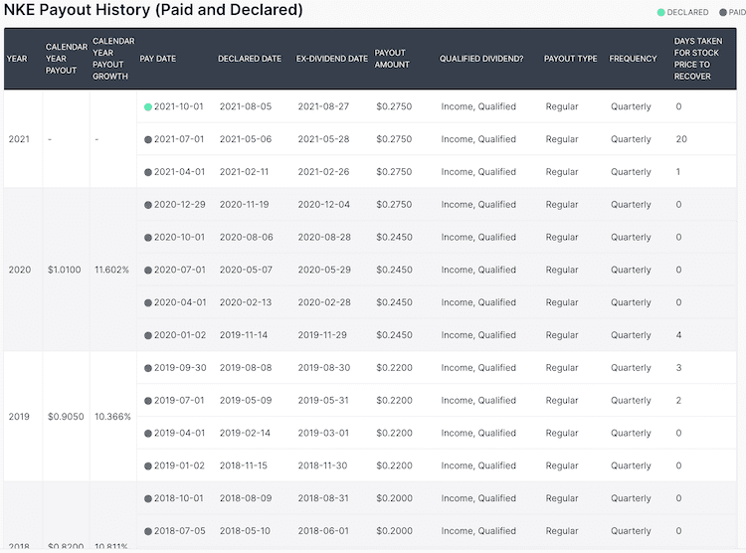Sort by the YEAR column header
The image size is (746, 553).
point(17,59)
